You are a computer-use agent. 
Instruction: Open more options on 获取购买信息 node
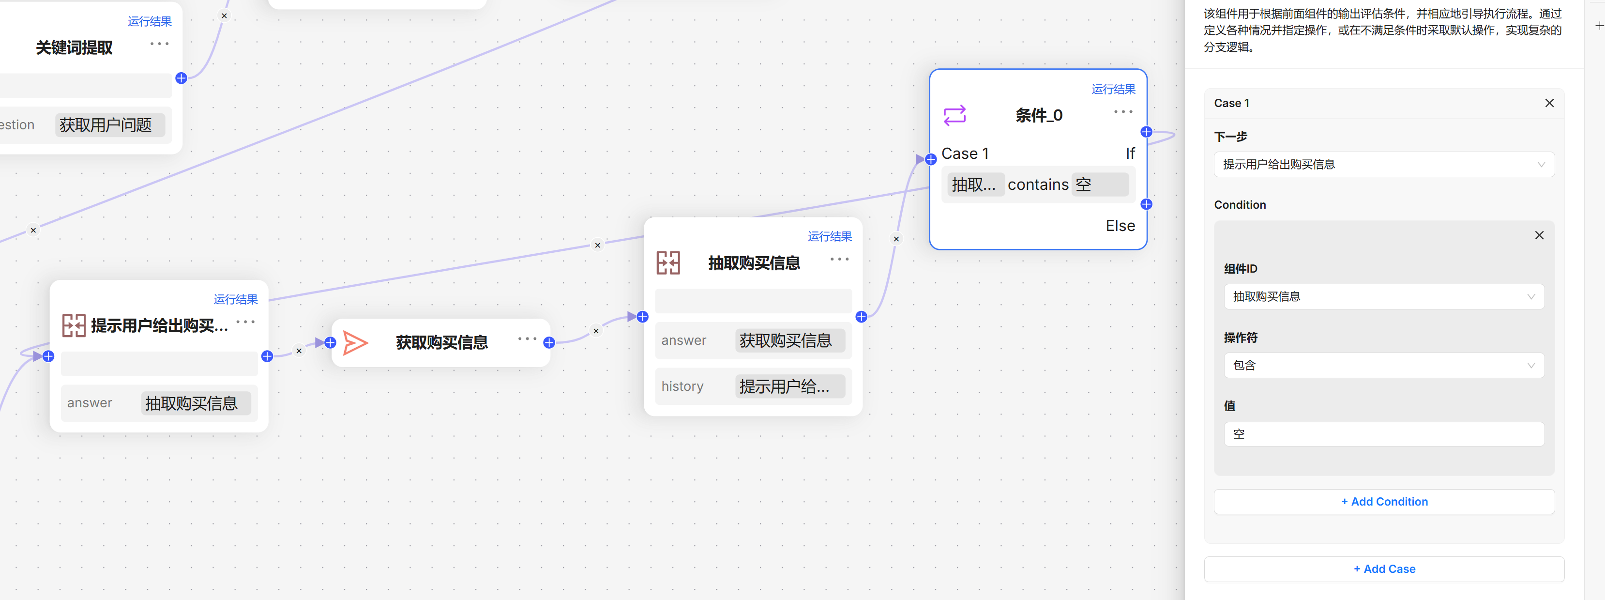527,339
